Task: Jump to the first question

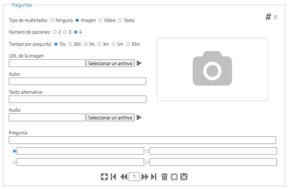Action: (113, 177)
